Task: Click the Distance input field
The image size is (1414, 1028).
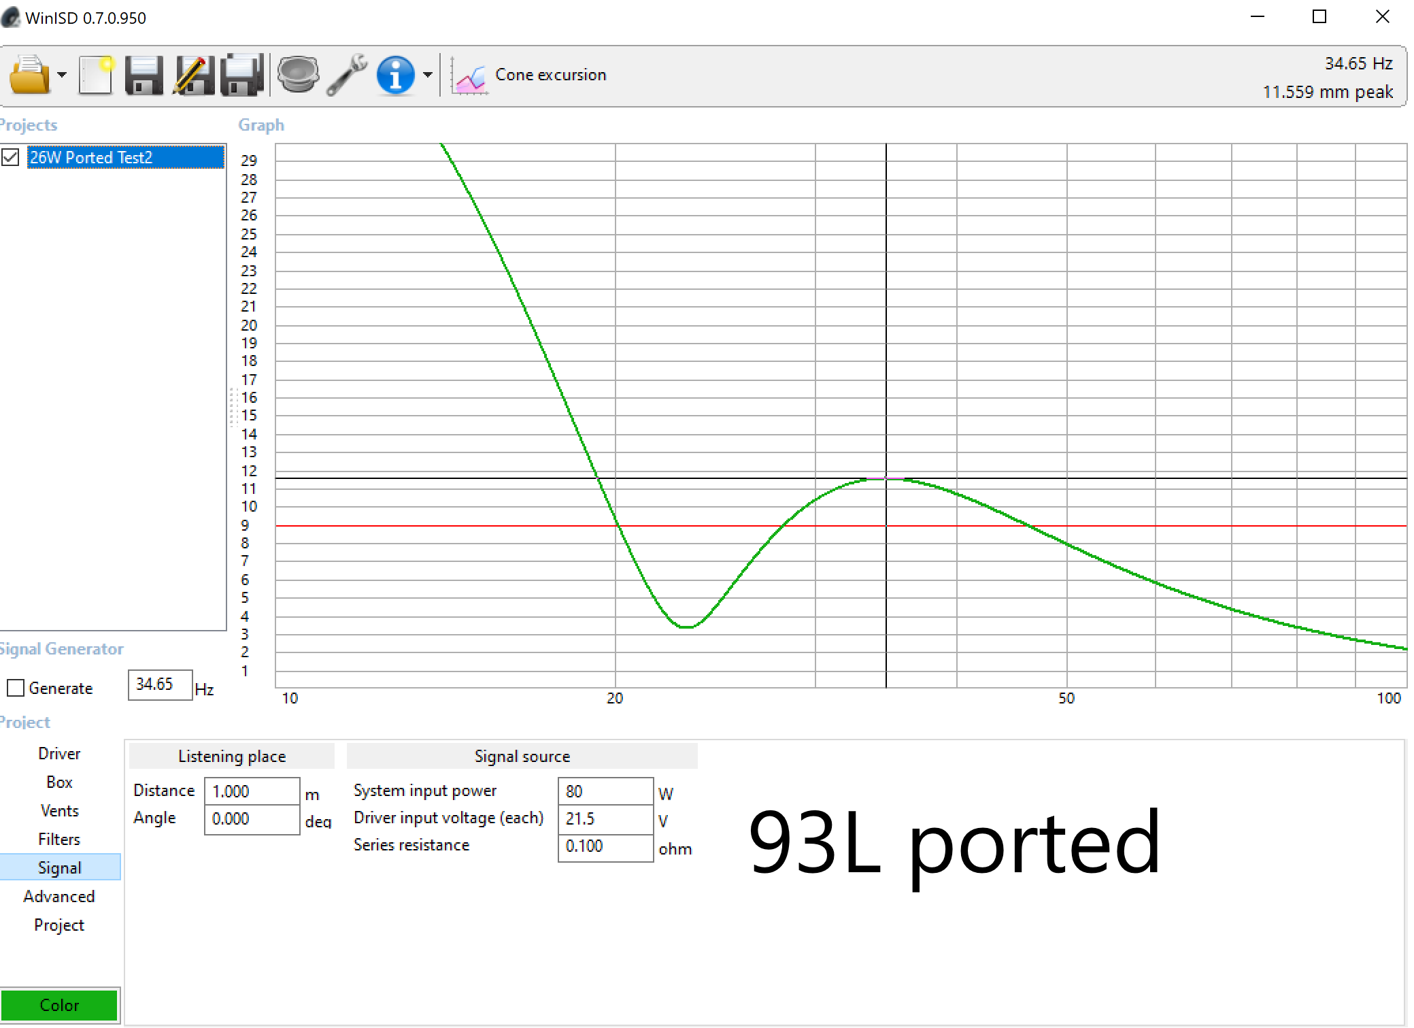Action: 252,791
